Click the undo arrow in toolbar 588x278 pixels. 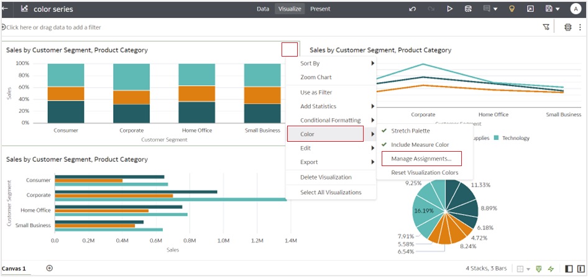(x=413, y=9)
